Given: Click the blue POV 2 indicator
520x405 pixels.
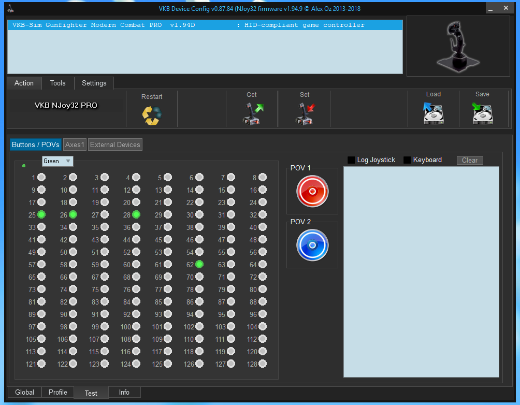Looking at the screenshot, I should coord(312,245).
